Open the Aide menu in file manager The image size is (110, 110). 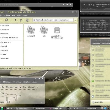point(25,15)
